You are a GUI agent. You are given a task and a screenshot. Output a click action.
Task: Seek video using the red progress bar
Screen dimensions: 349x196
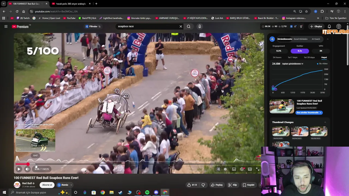138,164
